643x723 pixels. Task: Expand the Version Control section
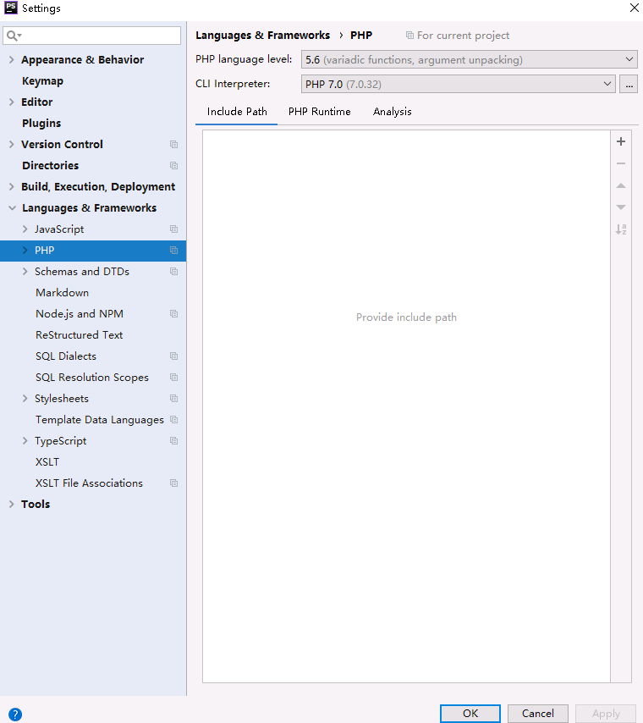(12, 144)
